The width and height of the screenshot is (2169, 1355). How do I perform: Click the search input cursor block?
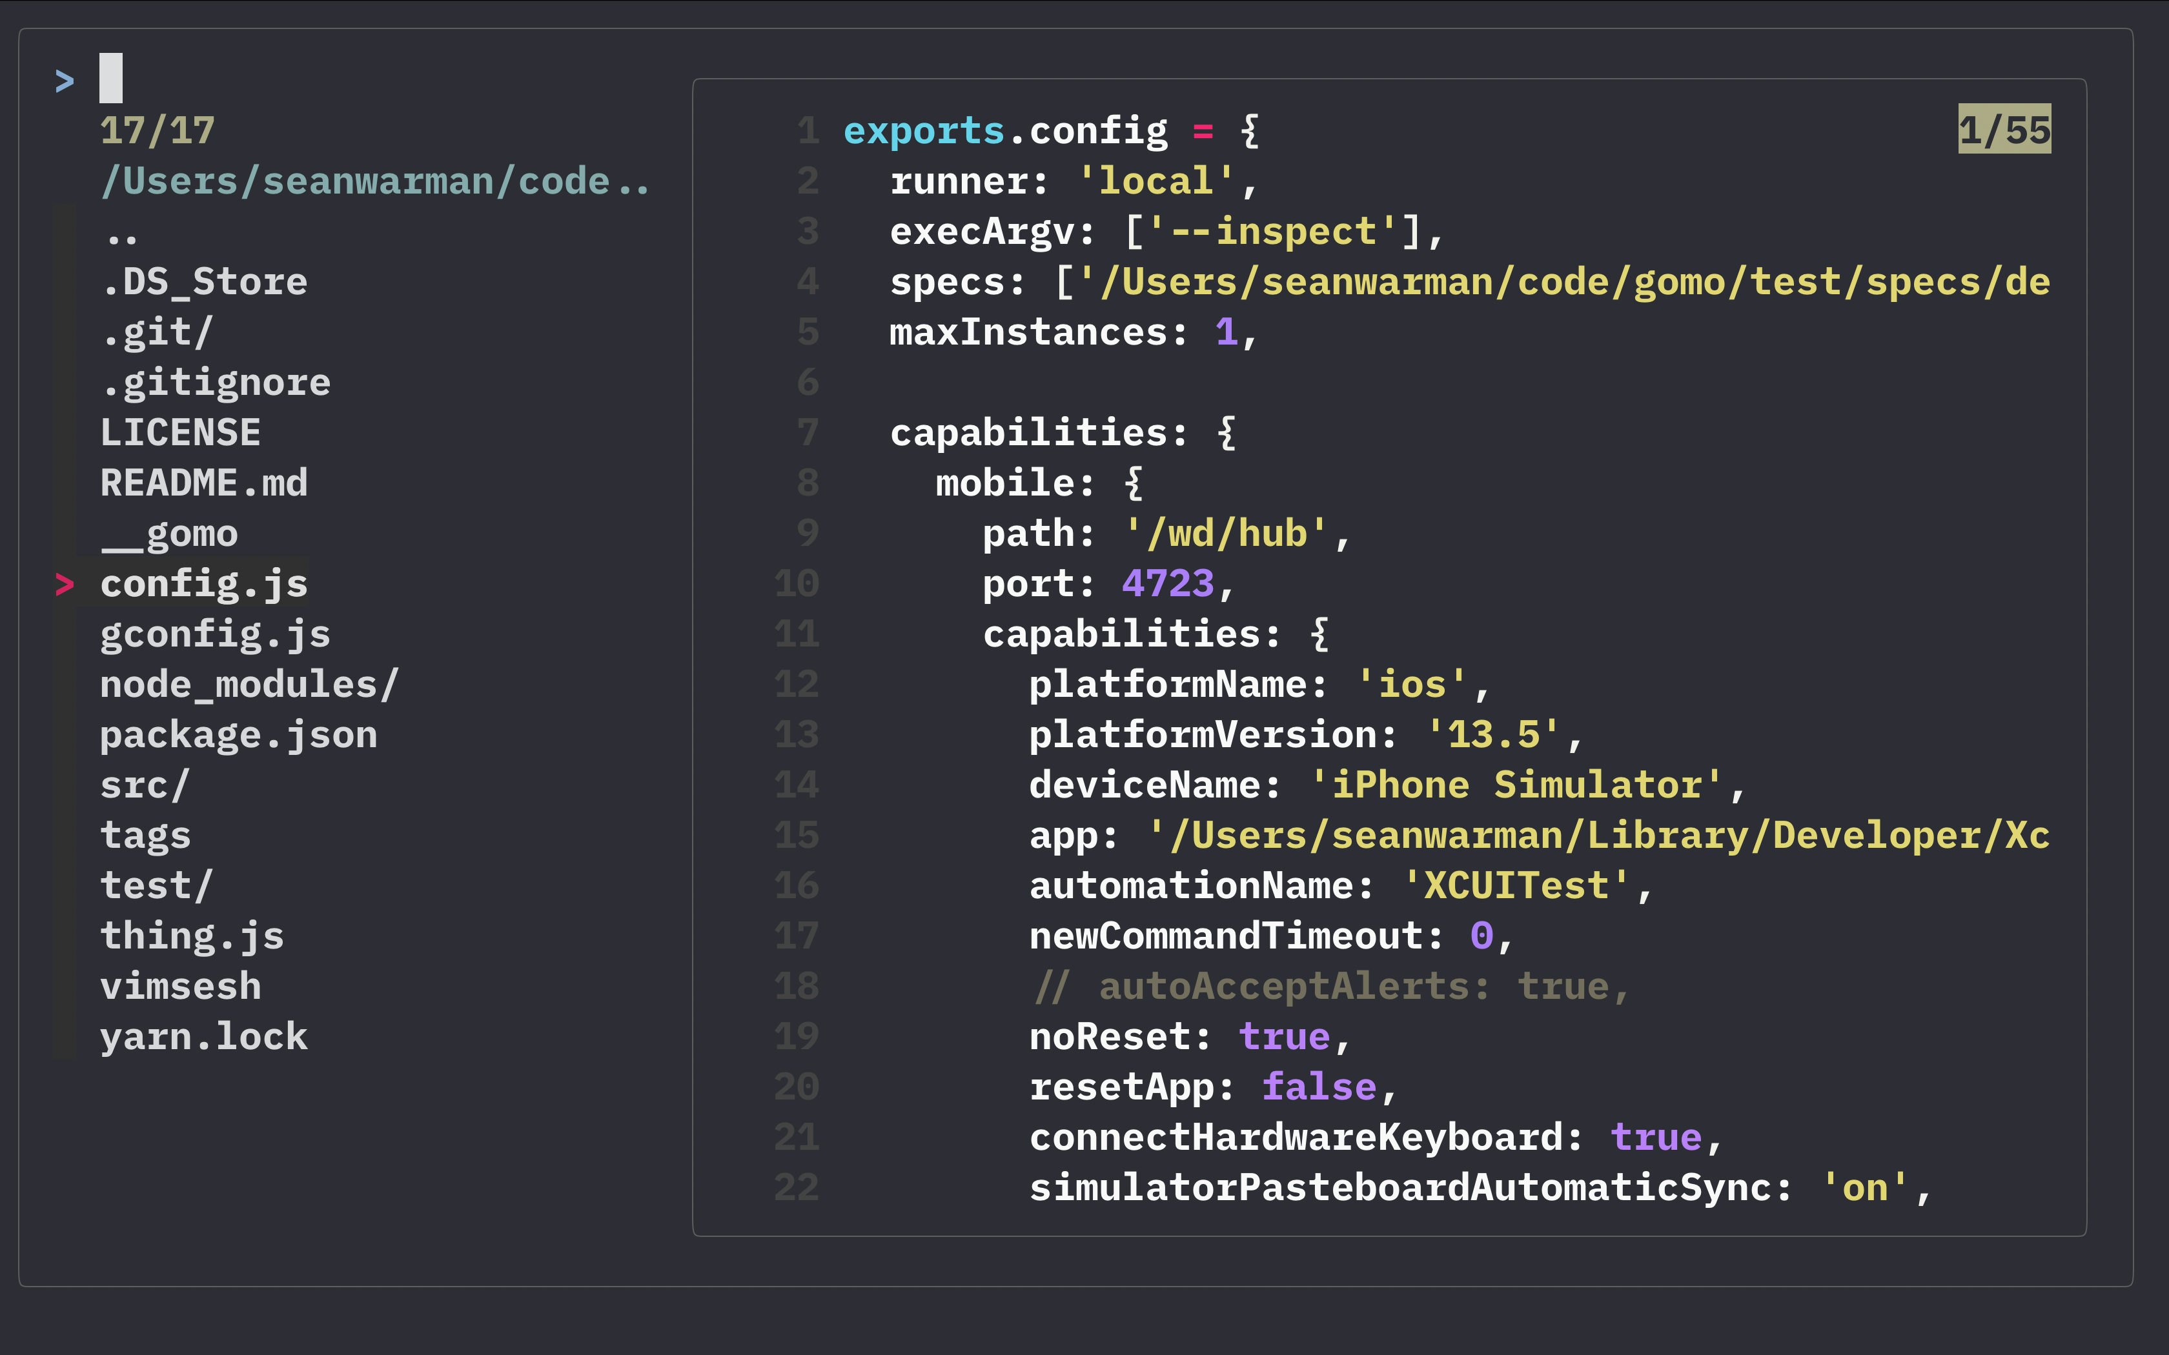click(x=111, y=78)
